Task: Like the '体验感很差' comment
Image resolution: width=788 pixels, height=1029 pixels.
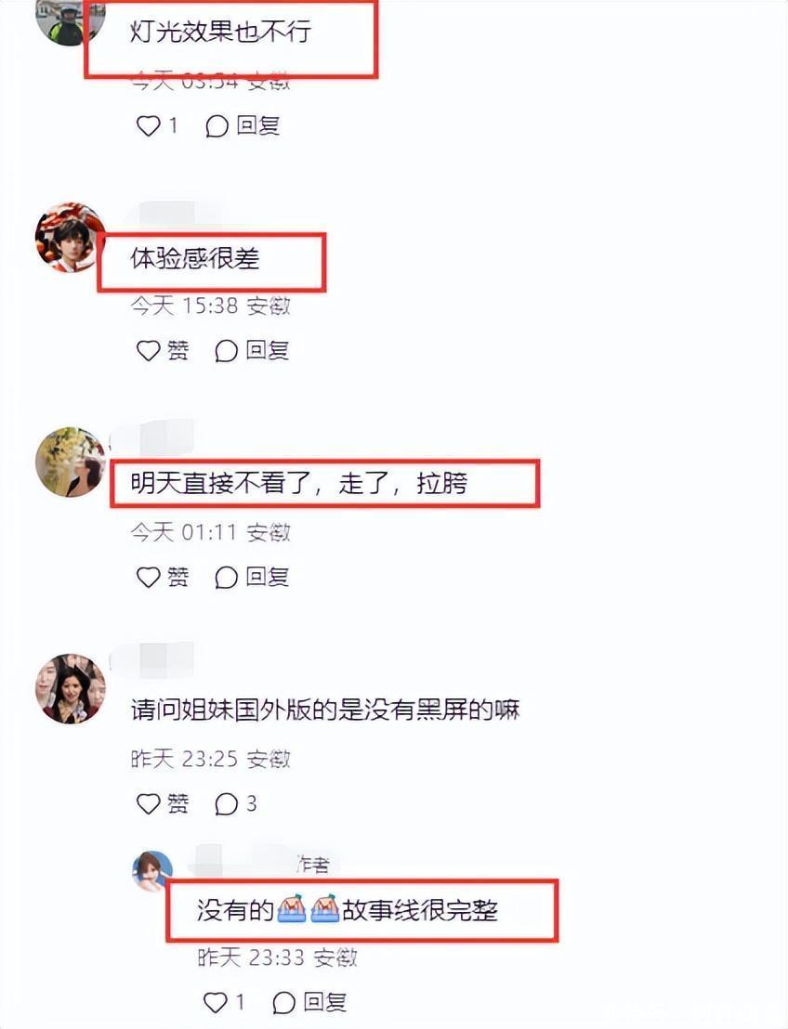Action: coord(163,350)
